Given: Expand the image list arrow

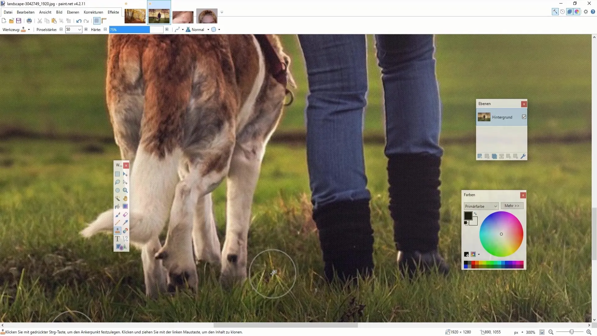Looking at the screenshot, I should coord(222,12).
